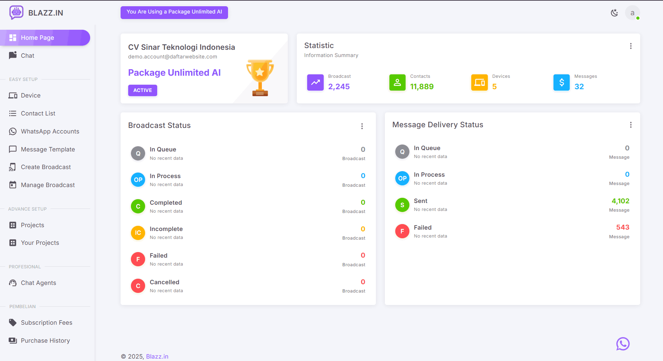Open Chat from the sidebar

point(45,56)
